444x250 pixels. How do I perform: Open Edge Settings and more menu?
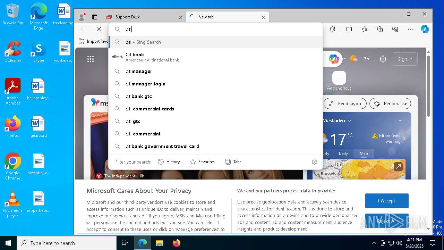pyautogui.click(x=410, y=29)
